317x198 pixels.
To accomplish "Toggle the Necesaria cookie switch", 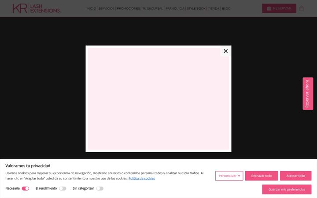I will point(26,188).
